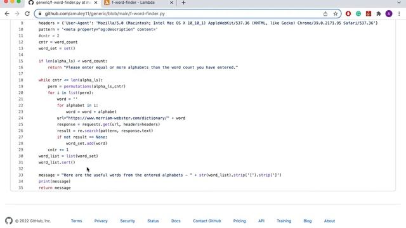The height and width of the screenshot is (228, 406).
Task: Click the 'return message' code line
Action: pyautogui.click(x=55, y=187)
